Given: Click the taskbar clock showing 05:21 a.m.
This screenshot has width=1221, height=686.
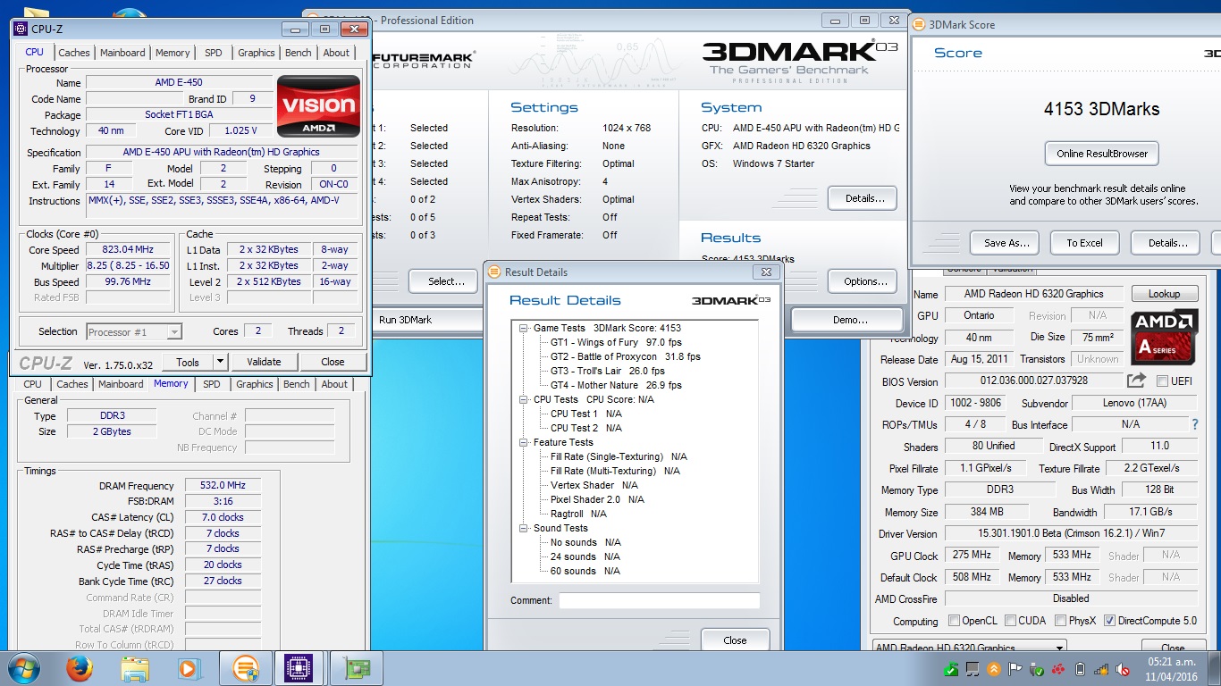Looking at the screenshot, I should coord(1173,667).
